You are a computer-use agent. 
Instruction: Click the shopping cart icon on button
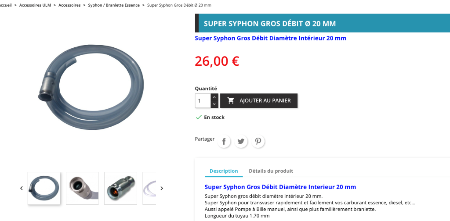(x=231, y=100)
